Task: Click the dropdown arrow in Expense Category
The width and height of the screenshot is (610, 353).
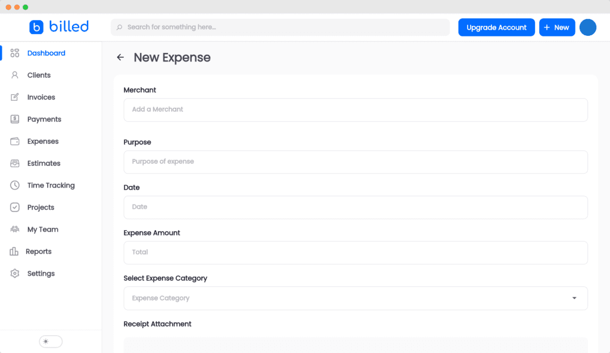Action: (x=574, y=298)
